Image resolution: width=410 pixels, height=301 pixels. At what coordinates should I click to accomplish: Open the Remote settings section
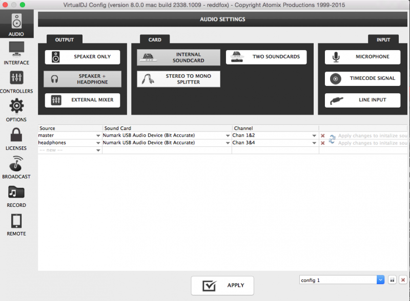(16, 224)
